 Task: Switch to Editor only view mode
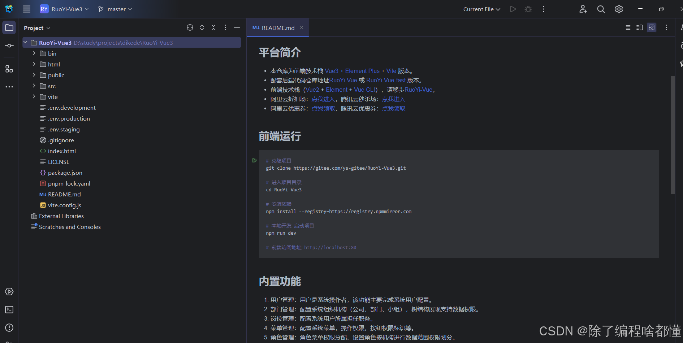628,27
